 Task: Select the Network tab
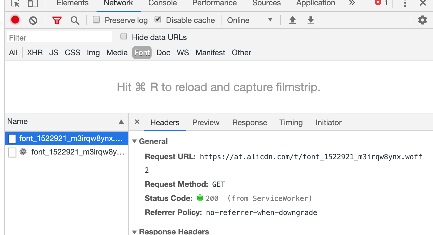point(118,3)
